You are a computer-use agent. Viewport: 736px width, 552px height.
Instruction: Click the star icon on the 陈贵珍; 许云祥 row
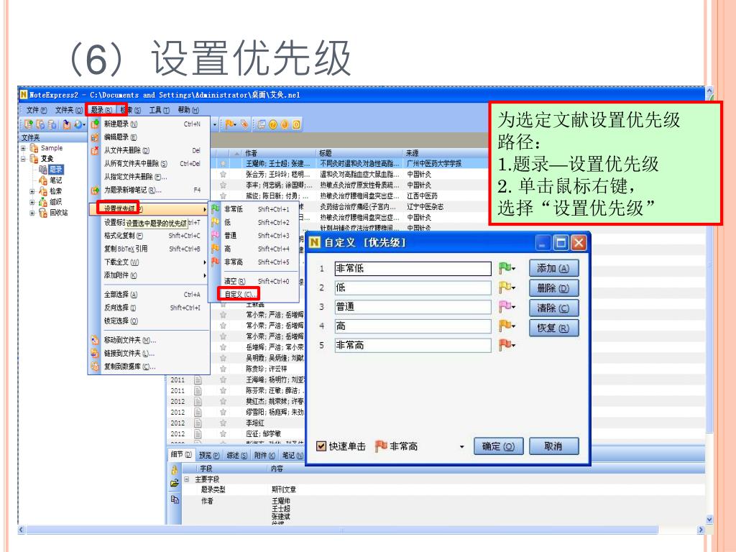(223, 369)
